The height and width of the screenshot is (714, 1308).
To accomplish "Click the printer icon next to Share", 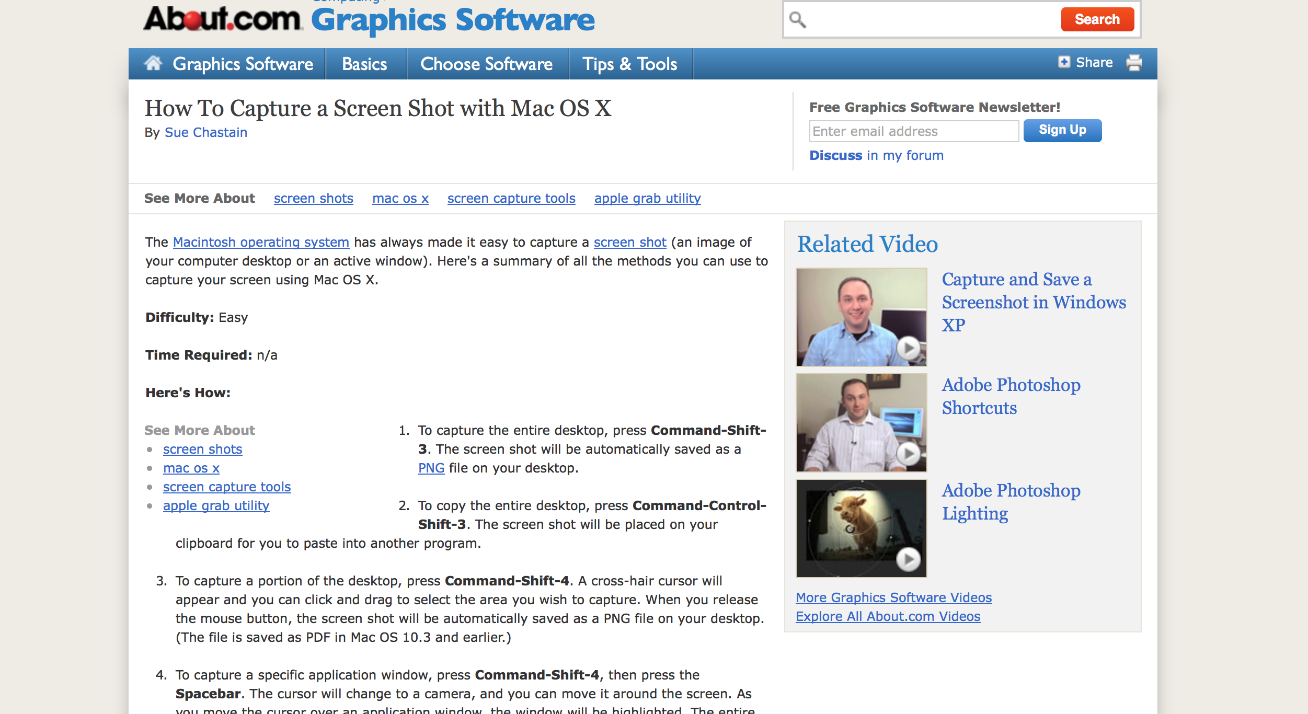I will click(x=1133, y=63).
